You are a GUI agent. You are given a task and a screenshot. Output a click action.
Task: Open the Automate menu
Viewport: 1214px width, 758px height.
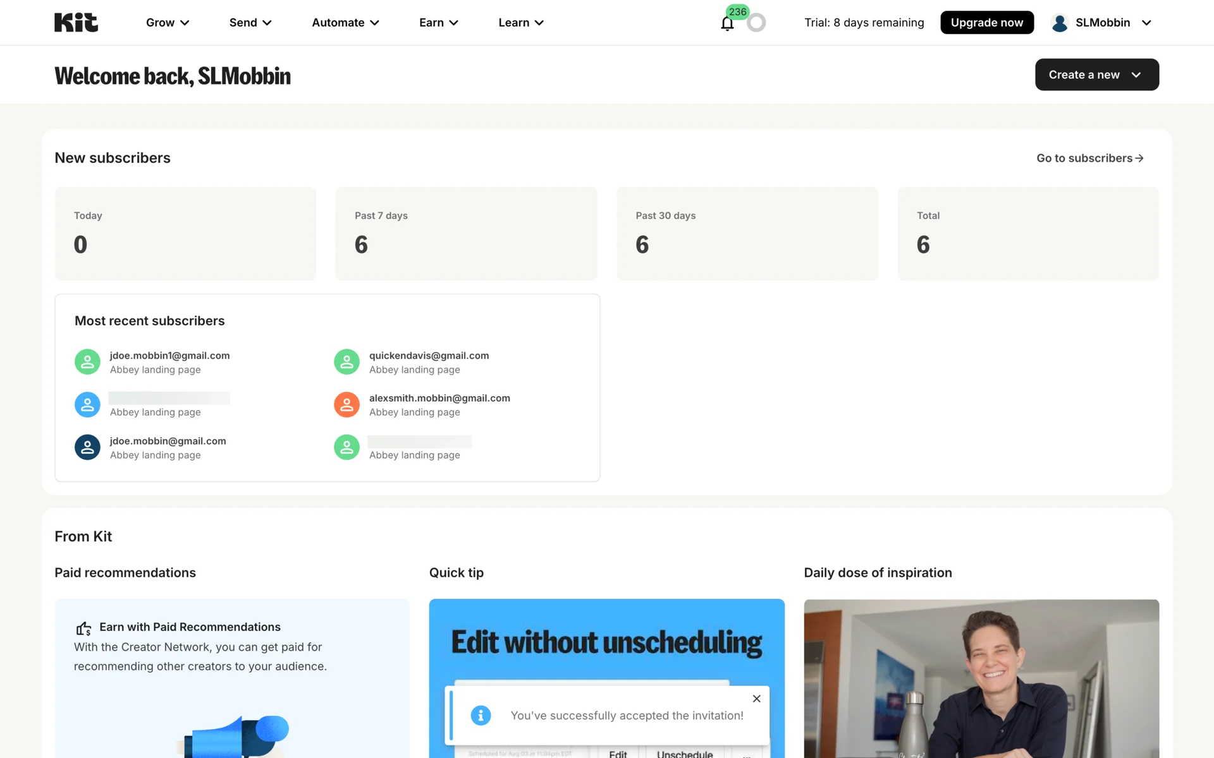tap(345, 23)
